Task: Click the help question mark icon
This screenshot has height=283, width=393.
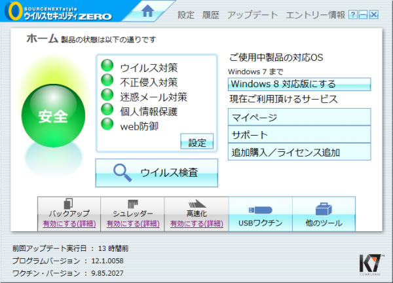Action: pyautogui.click(x=352, y=15)
